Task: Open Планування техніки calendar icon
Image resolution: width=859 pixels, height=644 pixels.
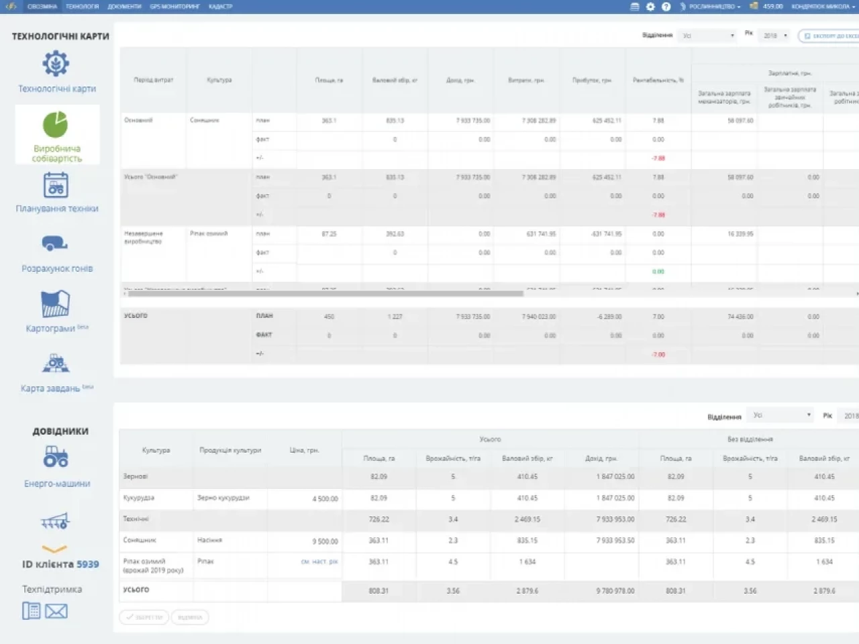Action: click(x=56, y=185)
